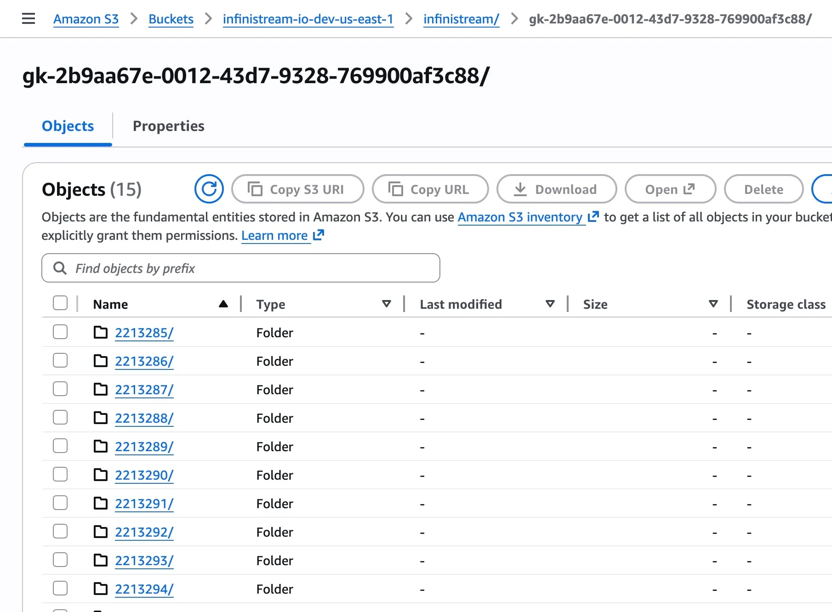Navigate to Buckets in the breadcrumb
Screen dimensions: 832x612
[171, 19]
